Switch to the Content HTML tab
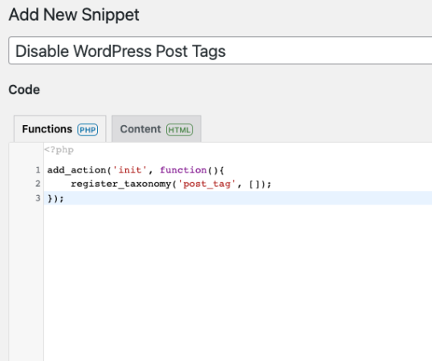 pos(157,129)
